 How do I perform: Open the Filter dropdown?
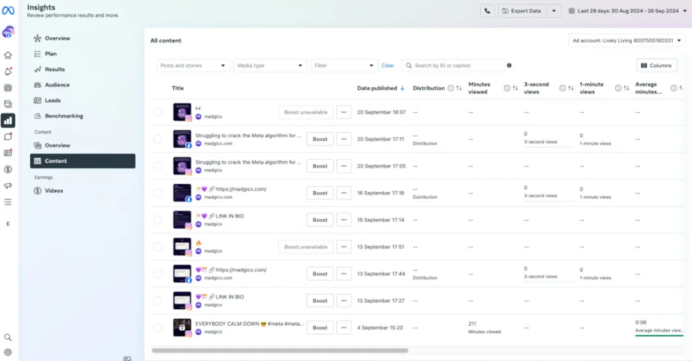pos(344,65)
